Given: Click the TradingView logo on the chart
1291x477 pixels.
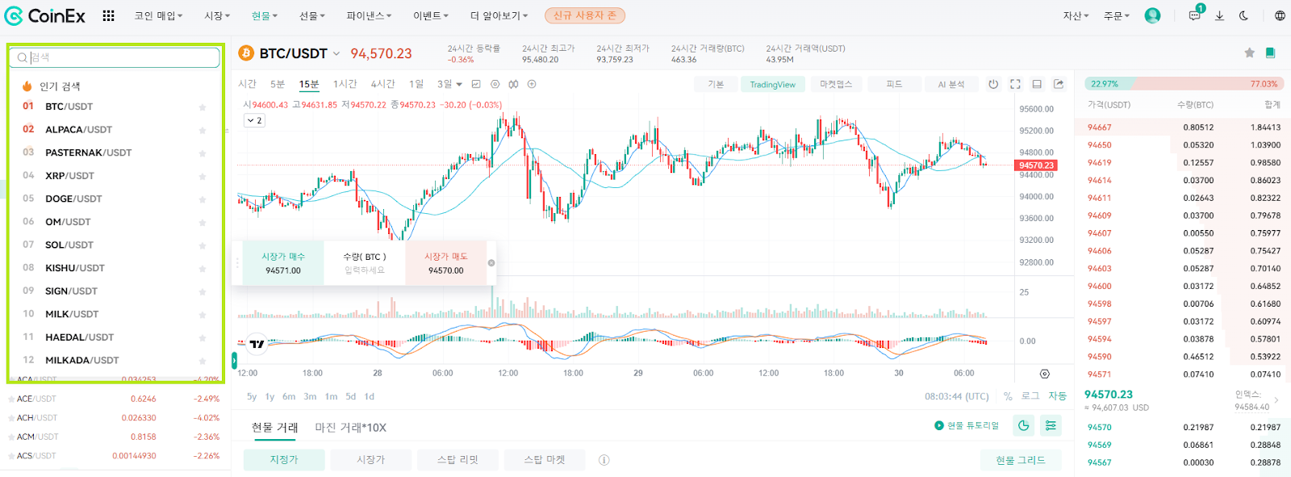Looking at the screenshot, I should click(257, 344).
